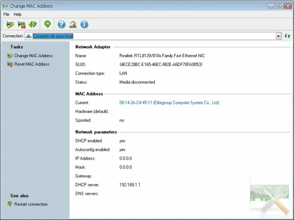Click the Hardware (default) label
294x220 pixels.
[x=92, y=111]
